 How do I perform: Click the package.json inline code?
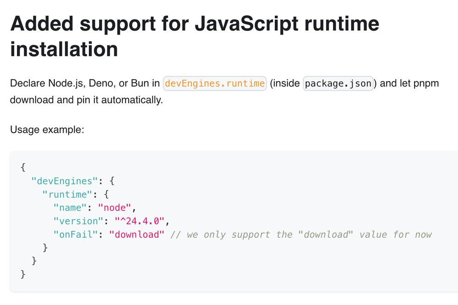tap(338, 83)
